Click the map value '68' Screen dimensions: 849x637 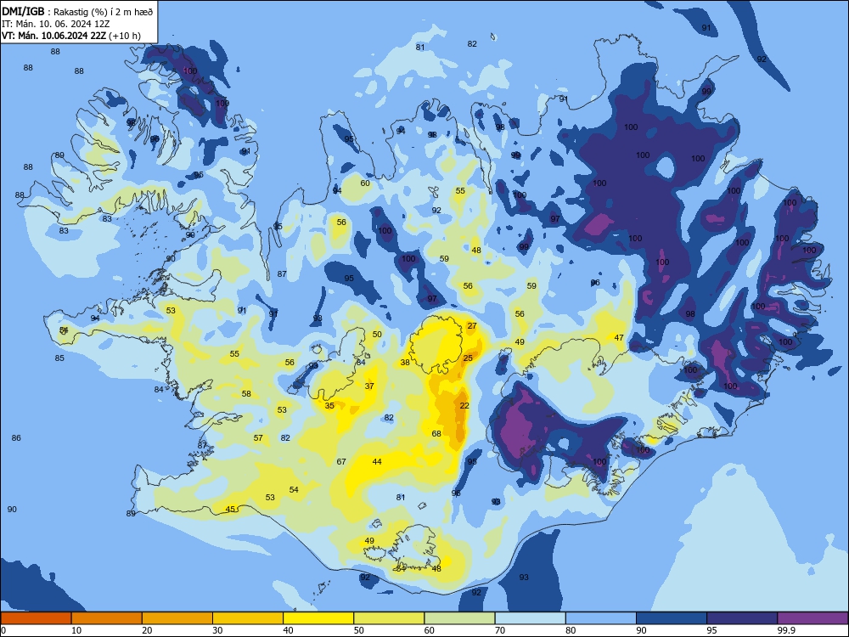coord(436,433)
